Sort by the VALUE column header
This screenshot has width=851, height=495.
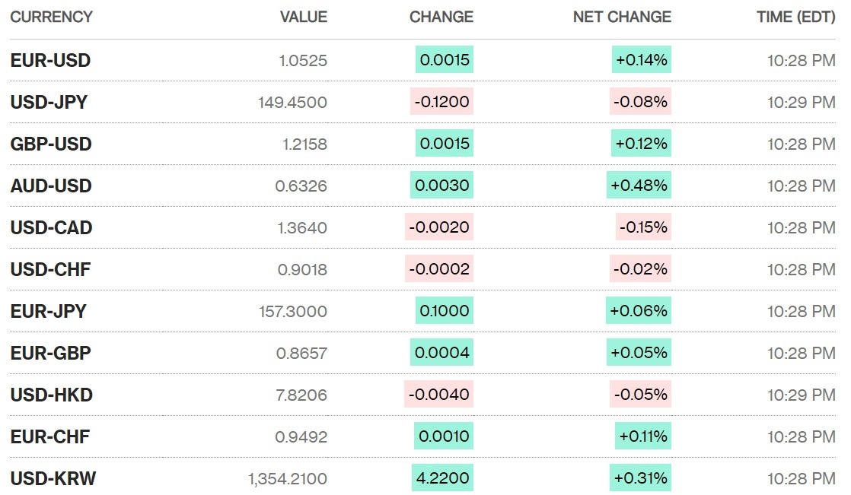303,17
